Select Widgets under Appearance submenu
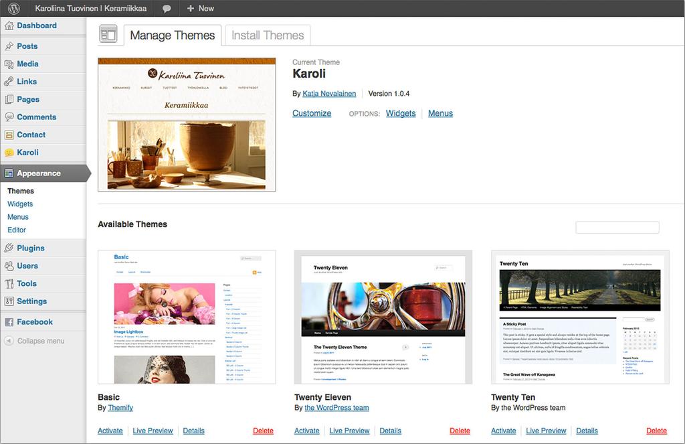This screenshot has height=444, width=685. point(20,204)
